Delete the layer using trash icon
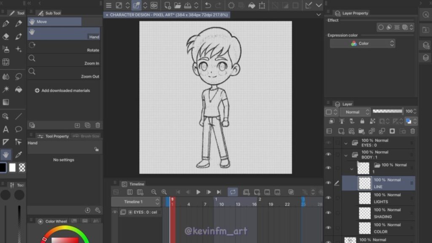Screen dimensions: 432x243 (413, 131)
